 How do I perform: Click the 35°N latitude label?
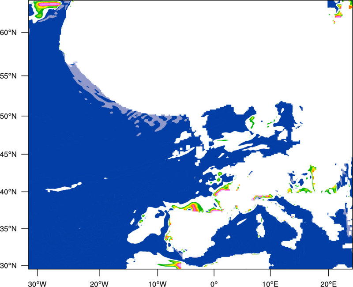click(8, 229)
